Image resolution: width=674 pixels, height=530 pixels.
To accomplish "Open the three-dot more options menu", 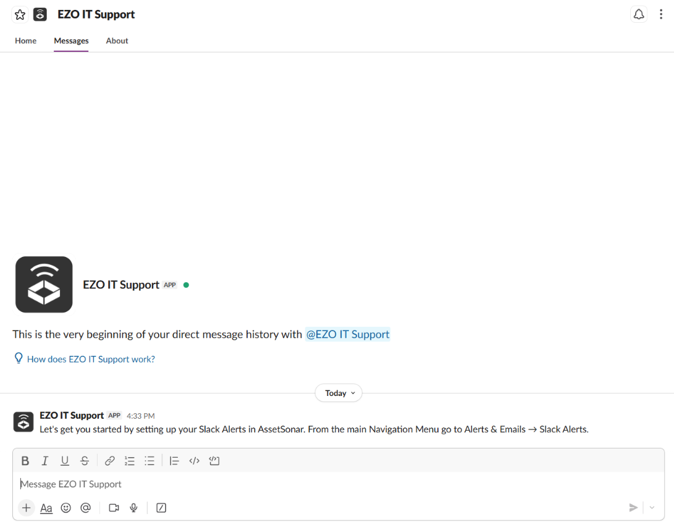I will coord(660,14).
